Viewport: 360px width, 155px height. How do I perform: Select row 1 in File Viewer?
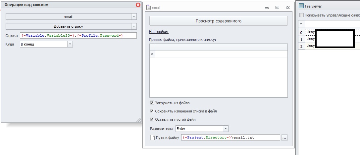pos(329,39)
